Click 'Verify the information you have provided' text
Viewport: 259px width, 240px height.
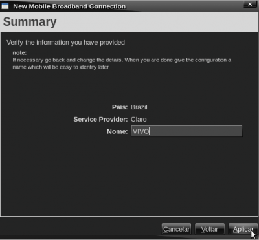click(x=65, y=43)
